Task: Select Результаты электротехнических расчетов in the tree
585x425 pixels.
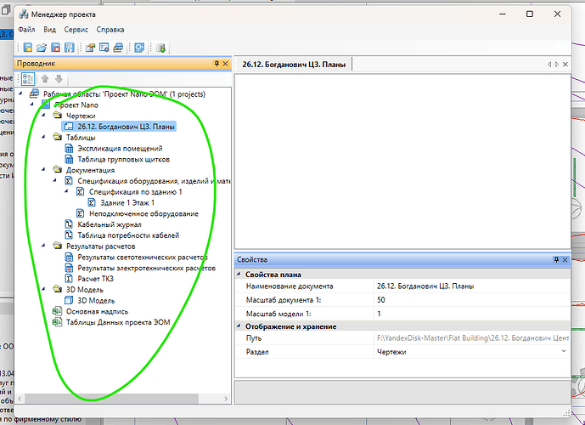Action: pos(146,268)
